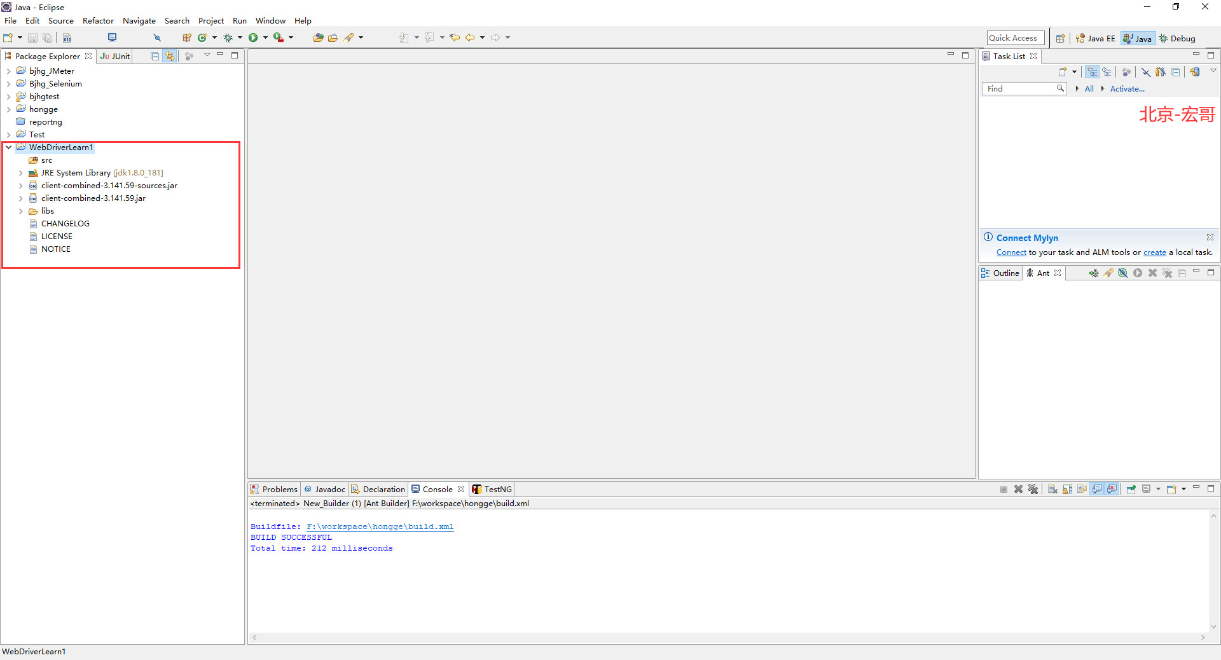
Task: Click Clear Console icon
Action: 1052,489
